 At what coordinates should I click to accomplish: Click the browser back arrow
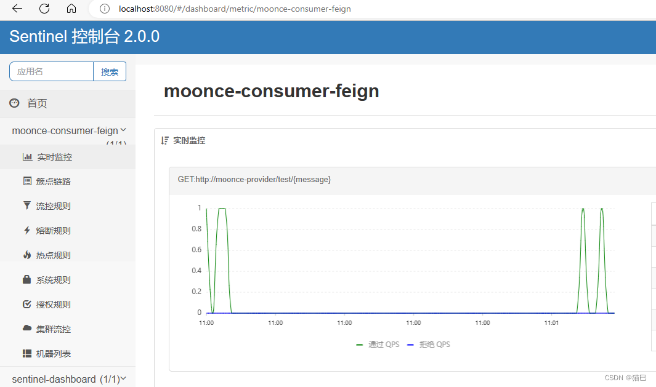coord(17,9)
